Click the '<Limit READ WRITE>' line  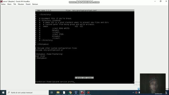coord(61,28)
